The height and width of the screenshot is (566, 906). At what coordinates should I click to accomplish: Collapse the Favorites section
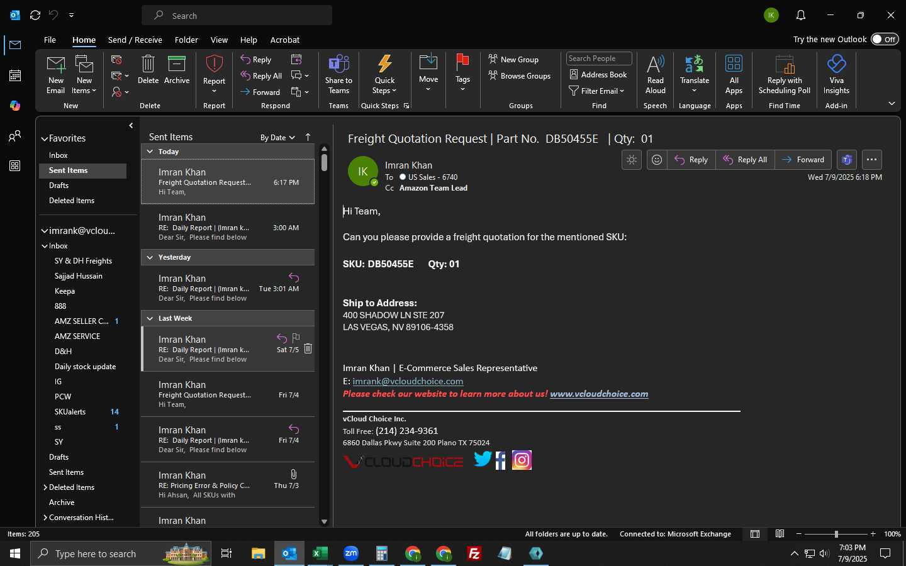point(45,138)
